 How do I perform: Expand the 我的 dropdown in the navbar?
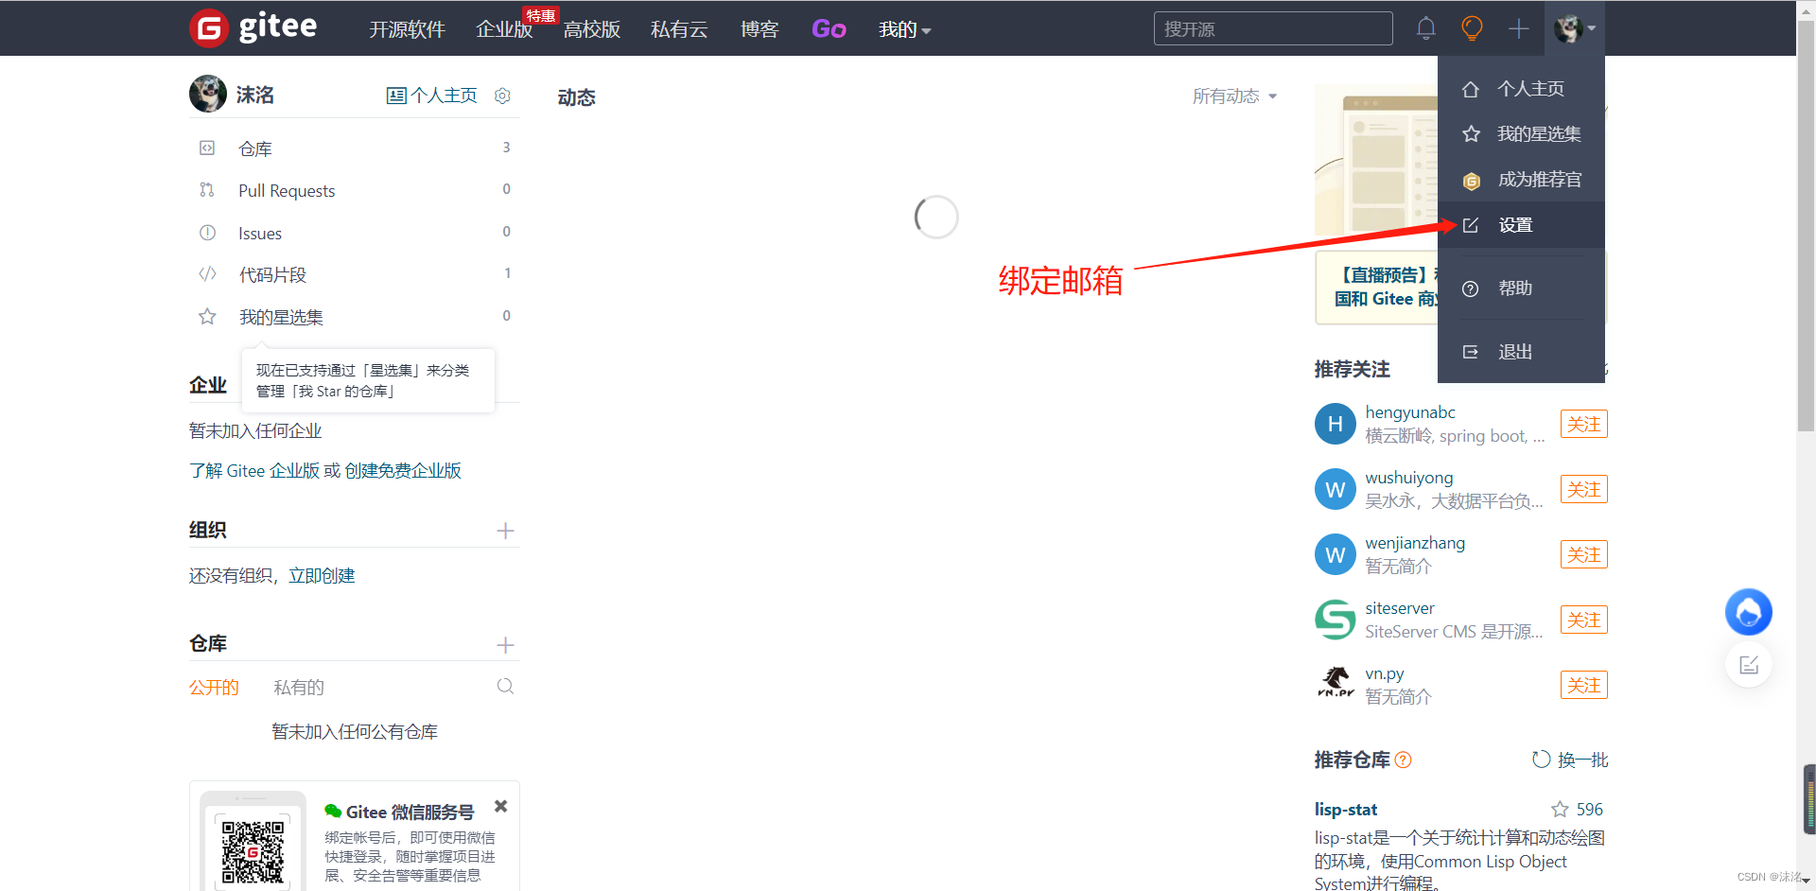[905, 29]
